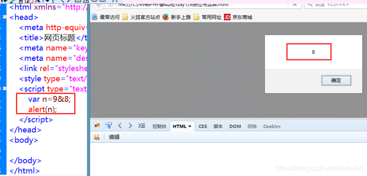Image resolution: width=367 pixels, height=176 pixels.
Task: Click the <link rel="styleshe code line
Action: [53, 68]
